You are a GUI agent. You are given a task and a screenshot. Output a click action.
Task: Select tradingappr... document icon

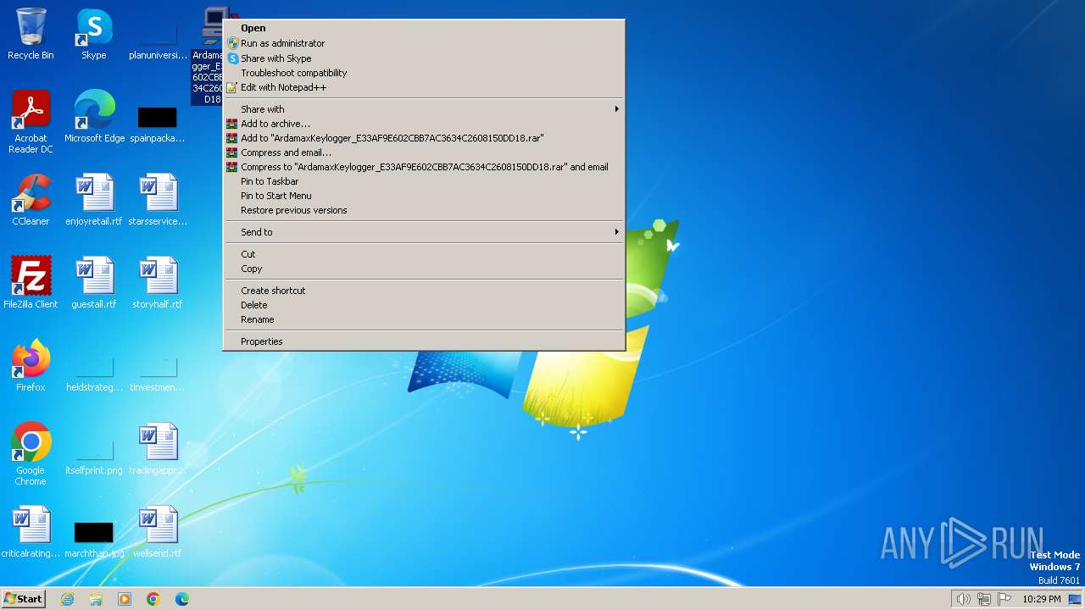(158, 449)
